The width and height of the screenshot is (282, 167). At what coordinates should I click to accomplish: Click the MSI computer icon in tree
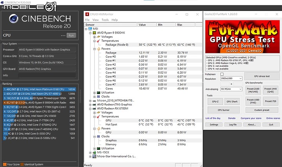(90, 28)
